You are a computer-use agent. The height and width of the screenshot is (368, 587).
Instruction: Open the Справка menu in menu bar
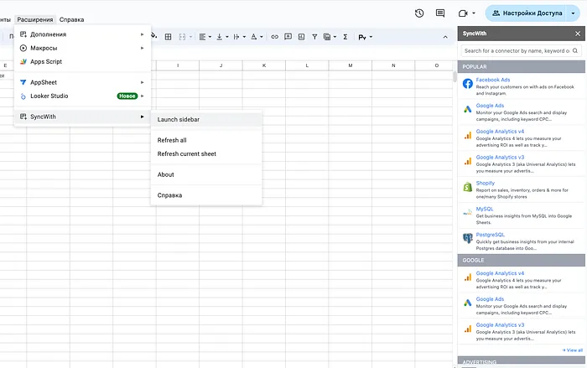coord(71,19)
